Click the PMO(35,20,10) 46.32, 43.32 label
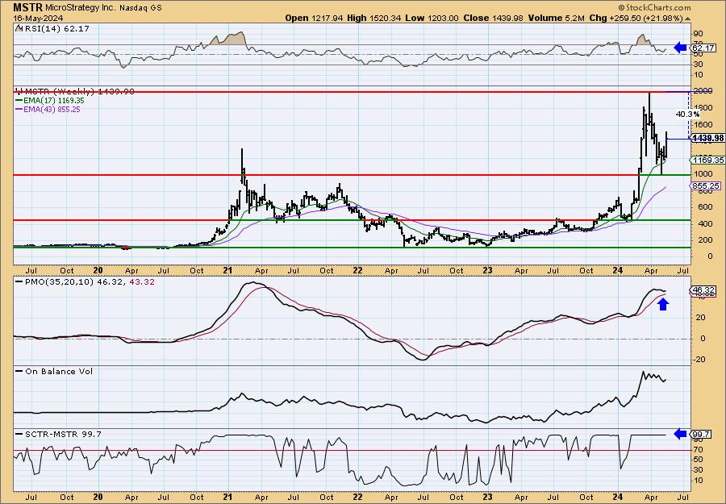Image resolution: width=726 pixels, height=504 pixels. (x=85, y=281)
